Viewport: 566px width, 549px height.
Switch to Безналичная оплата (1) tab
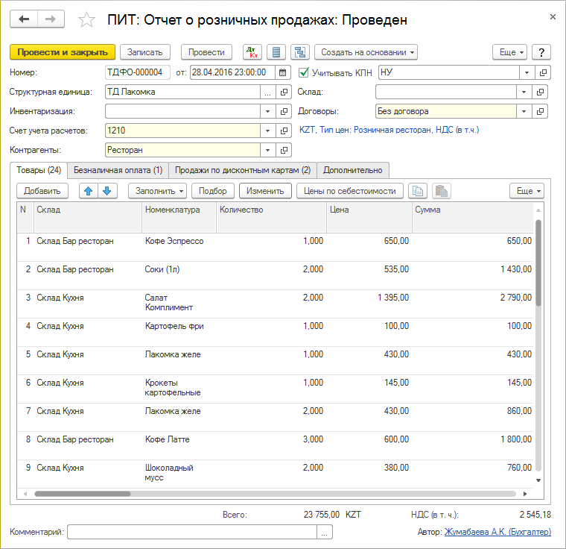tap(118, 170)
